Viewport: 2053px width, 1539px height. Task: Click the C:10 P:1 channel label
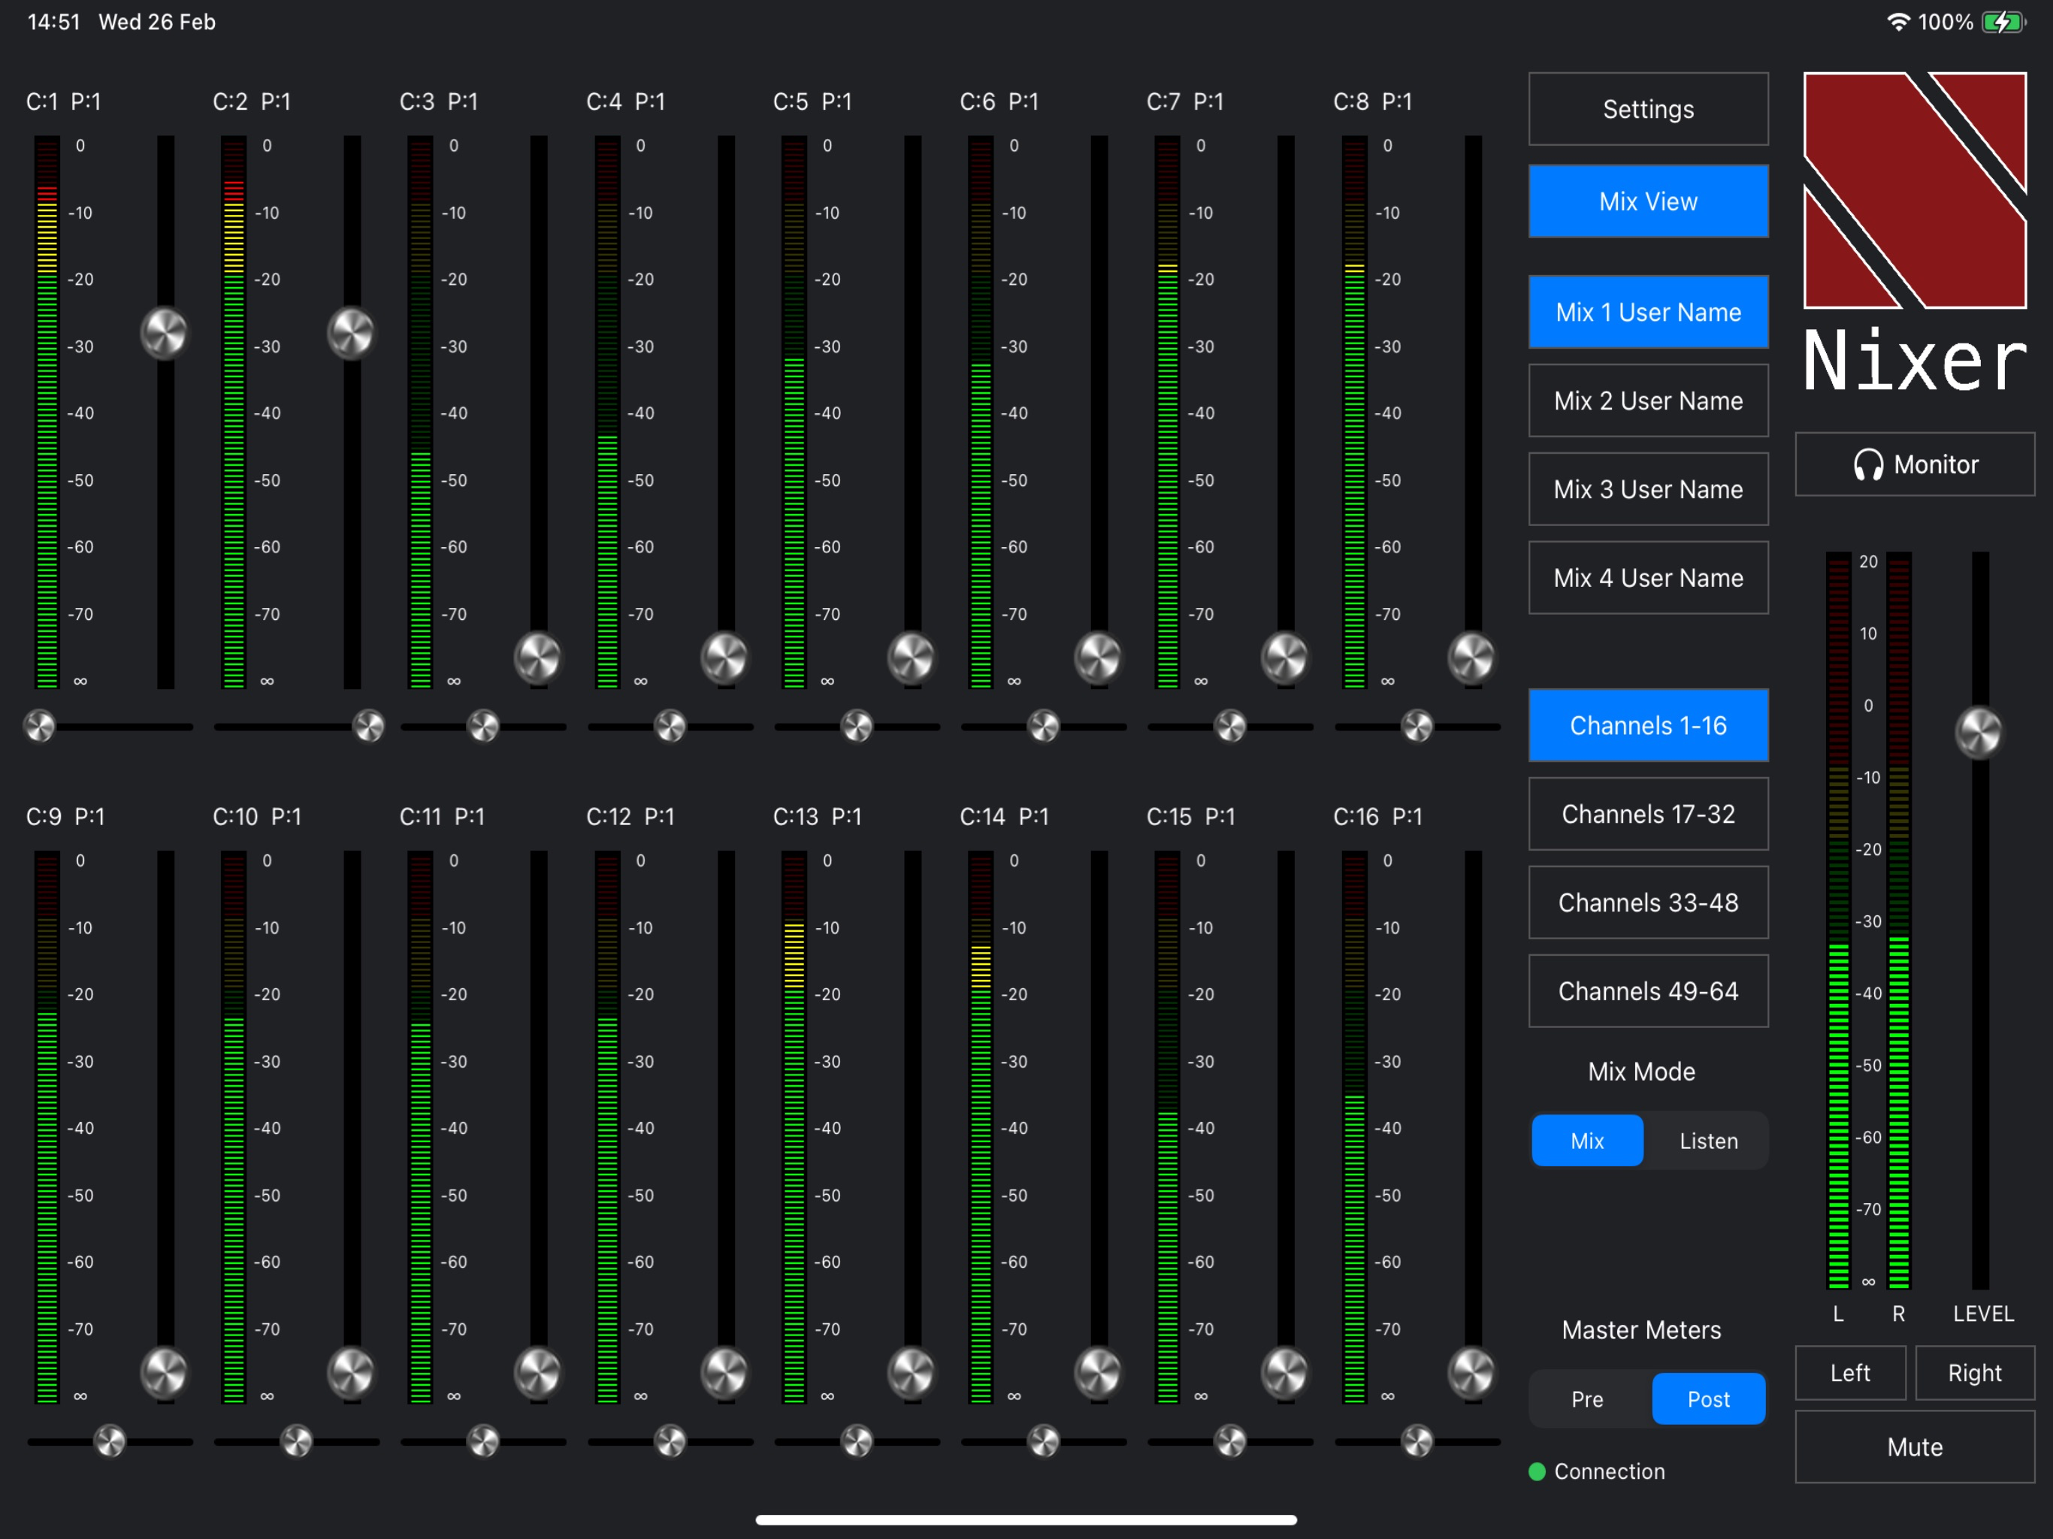[257, 816]
